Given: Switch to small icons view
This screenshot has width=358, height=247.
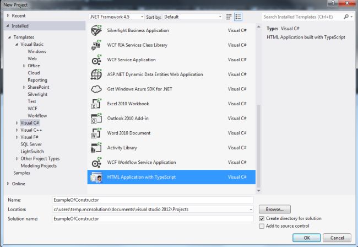Looking at the screenshot, I should (x=229, y=17).
